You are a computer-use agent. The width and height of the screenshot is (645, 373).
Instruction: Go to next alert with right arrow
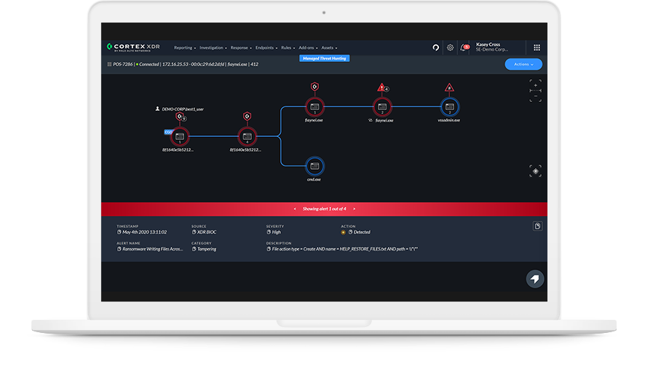tap(353, 209)
